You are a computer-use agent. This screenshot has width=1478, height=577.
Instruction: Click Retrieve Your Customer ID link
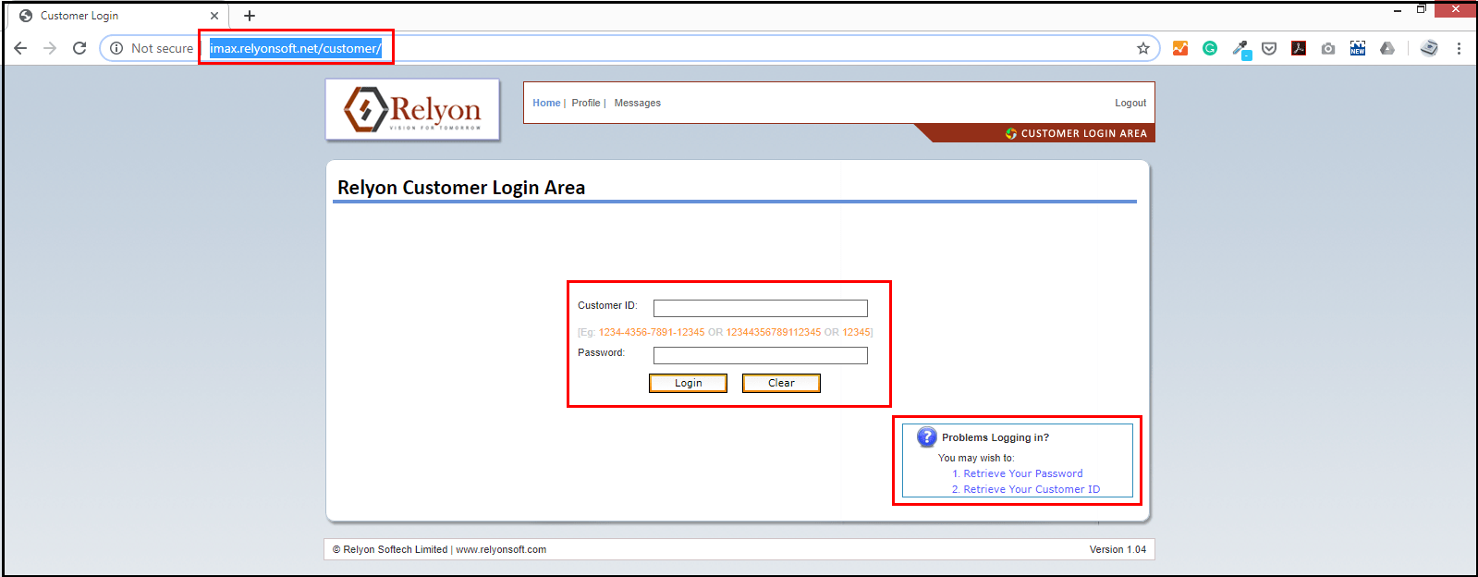(1032, 489)
